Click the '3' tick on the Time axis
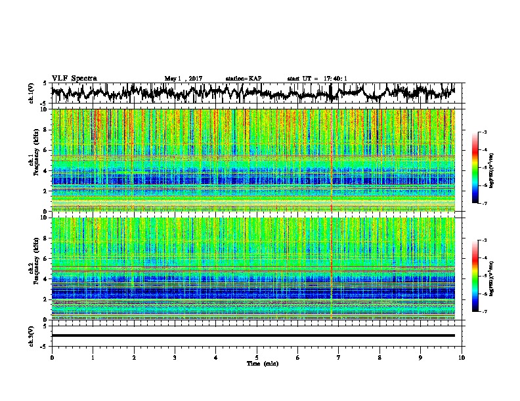The image size is (520, 401). tap(175, 358)
